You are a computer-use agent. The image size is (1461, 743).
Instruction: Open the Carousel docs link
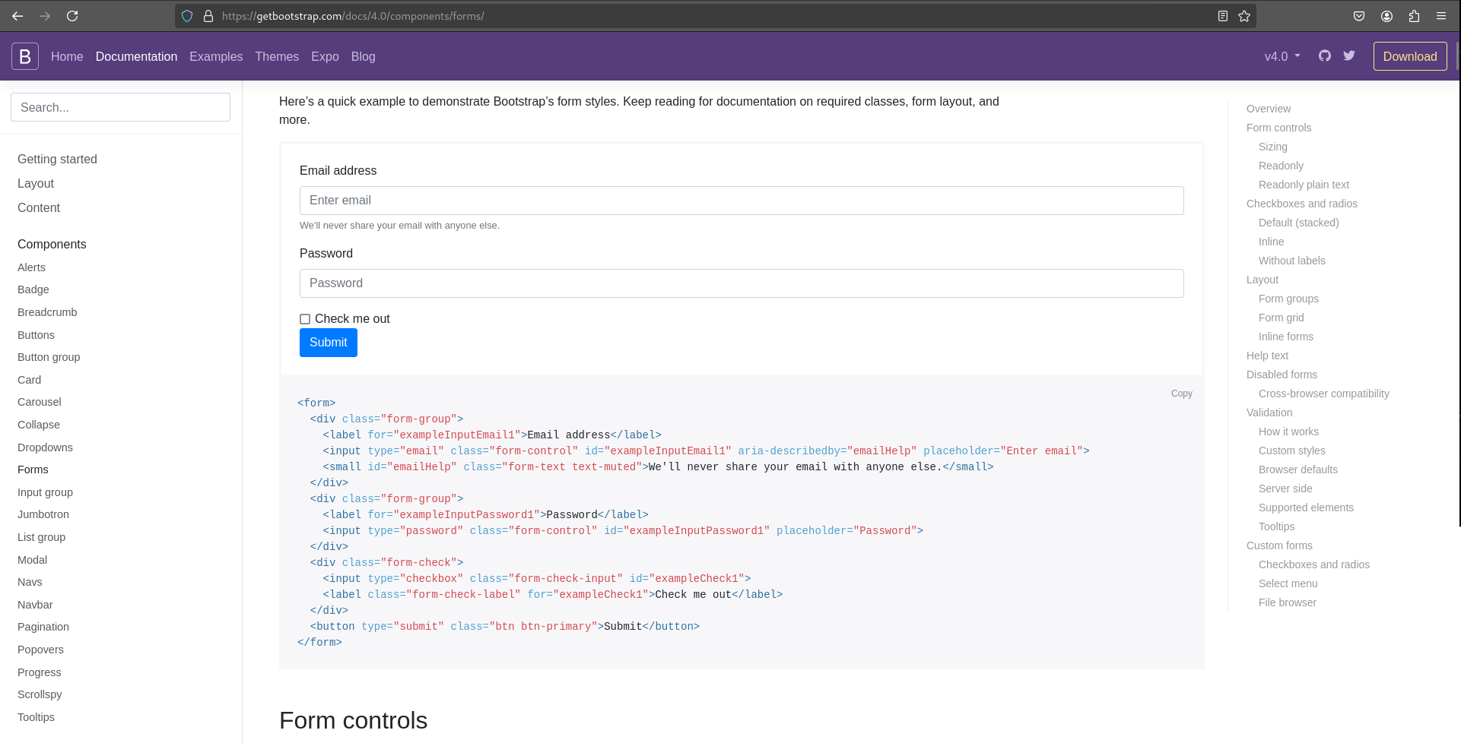[x=40, y=402]
